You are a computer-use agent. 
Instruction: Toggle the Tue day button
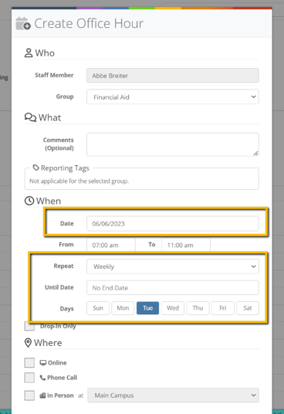pyautogui.click(x=147, y=308)
